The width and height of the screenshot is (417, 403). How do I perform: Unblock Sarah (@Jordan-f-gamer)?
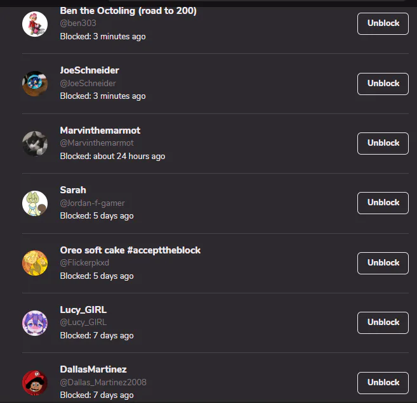click(383, 203)
